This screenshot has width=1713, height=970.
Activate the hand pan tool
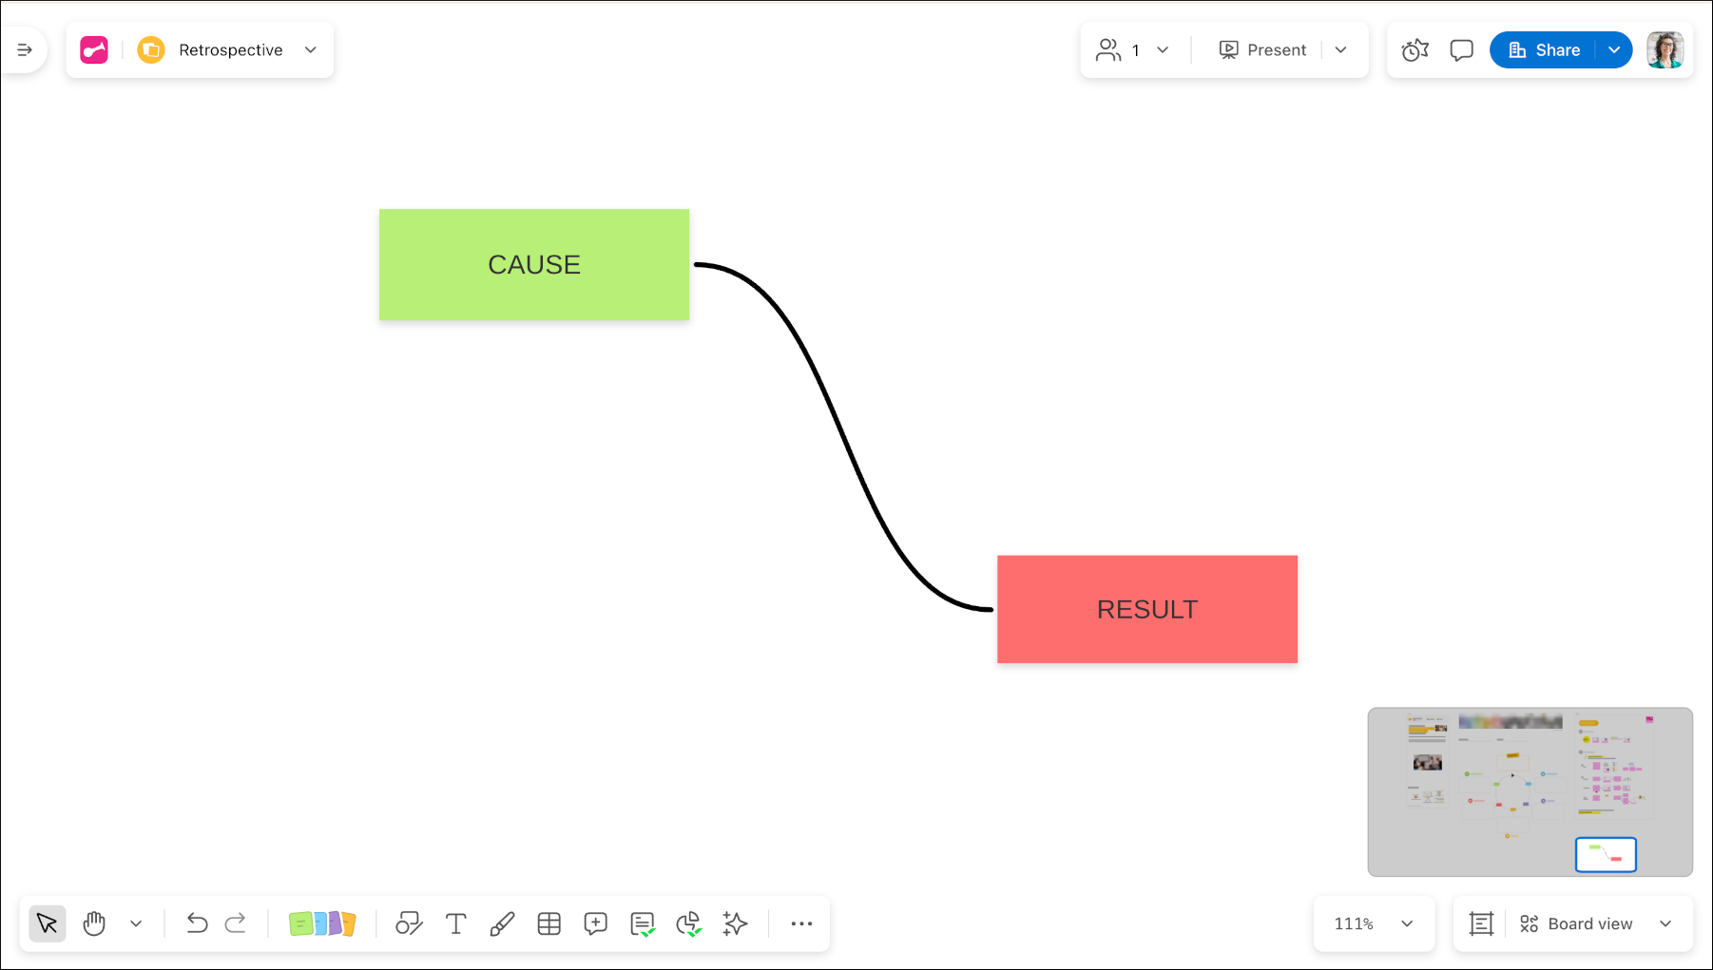click(x=94, y=923)
